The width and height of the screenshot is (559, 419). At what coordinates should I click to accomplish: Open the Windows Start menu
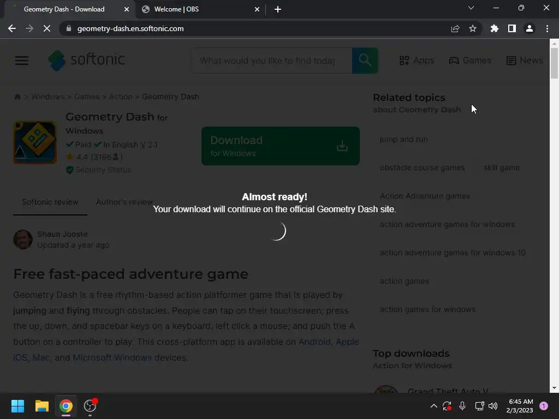[x=17, y=406]
